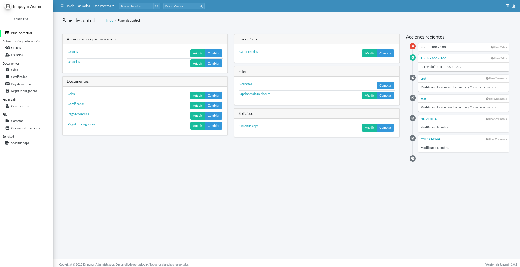Click Añadir for Opciones de miniatura
520x267 pixels.
369,96
